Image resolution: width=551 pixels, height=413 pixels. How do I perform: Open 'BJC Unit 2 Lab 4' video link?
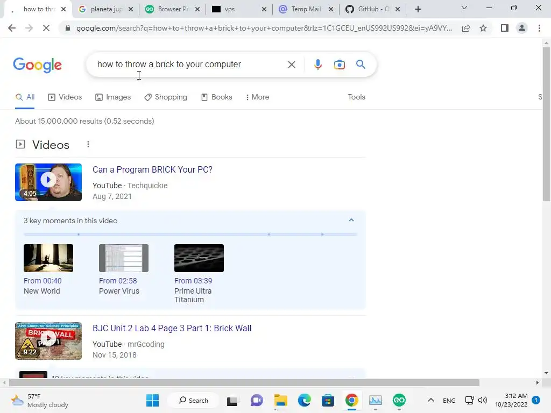[172, 329]
